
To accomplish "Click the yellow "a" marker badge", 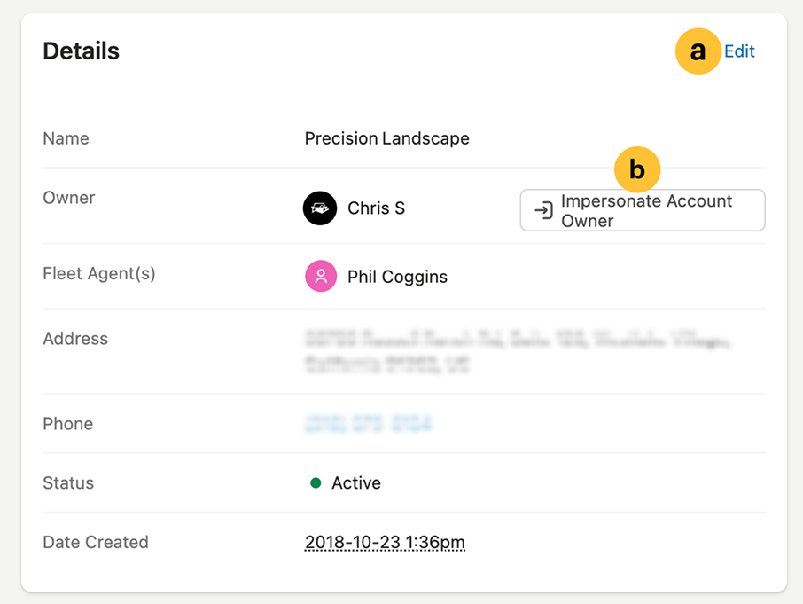I will (698, 51).
